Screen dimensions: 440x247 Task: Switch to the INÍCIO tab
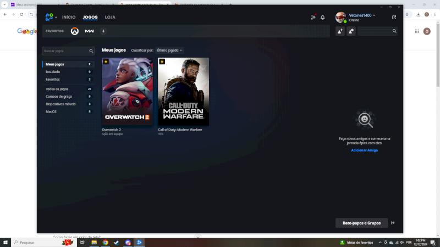tap(69, 17)
